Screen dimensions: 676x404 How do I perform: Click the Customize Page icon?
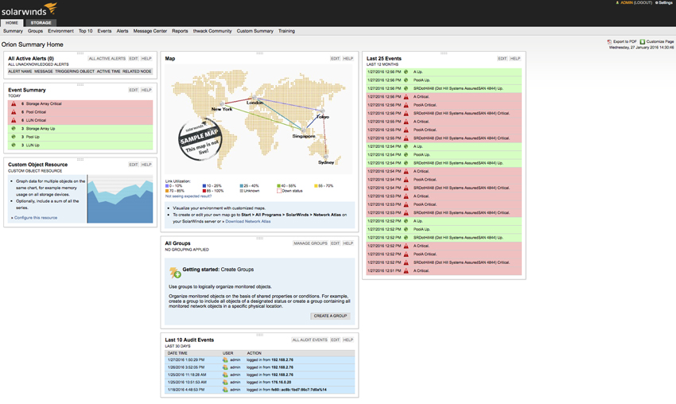click(x=642, y=42)
